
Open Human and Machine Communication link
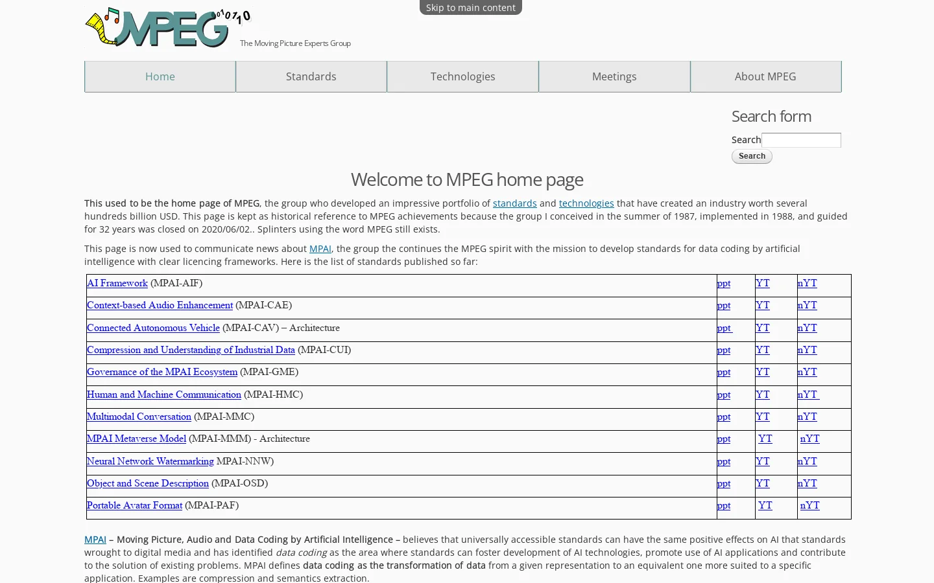click(164, 394)
